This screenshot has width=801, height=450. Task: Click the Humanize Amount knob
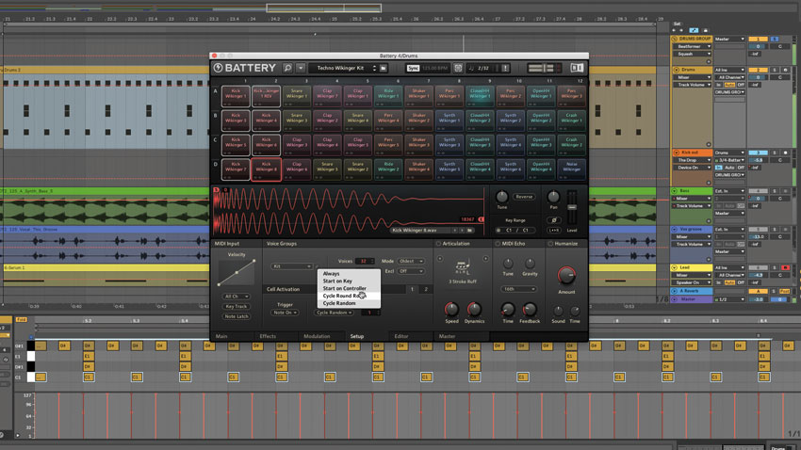coord(566,276)
